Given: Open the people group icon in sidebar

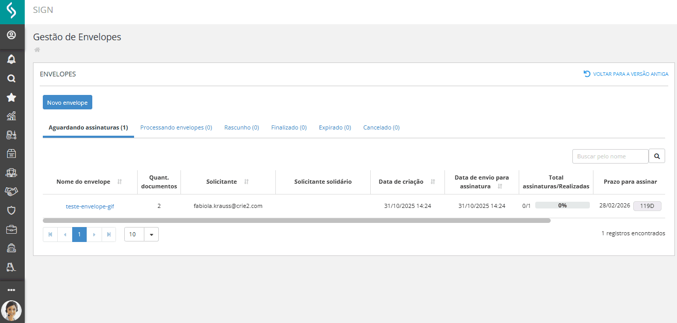Looking at the screenshot, I should click(x=11, y=172).
